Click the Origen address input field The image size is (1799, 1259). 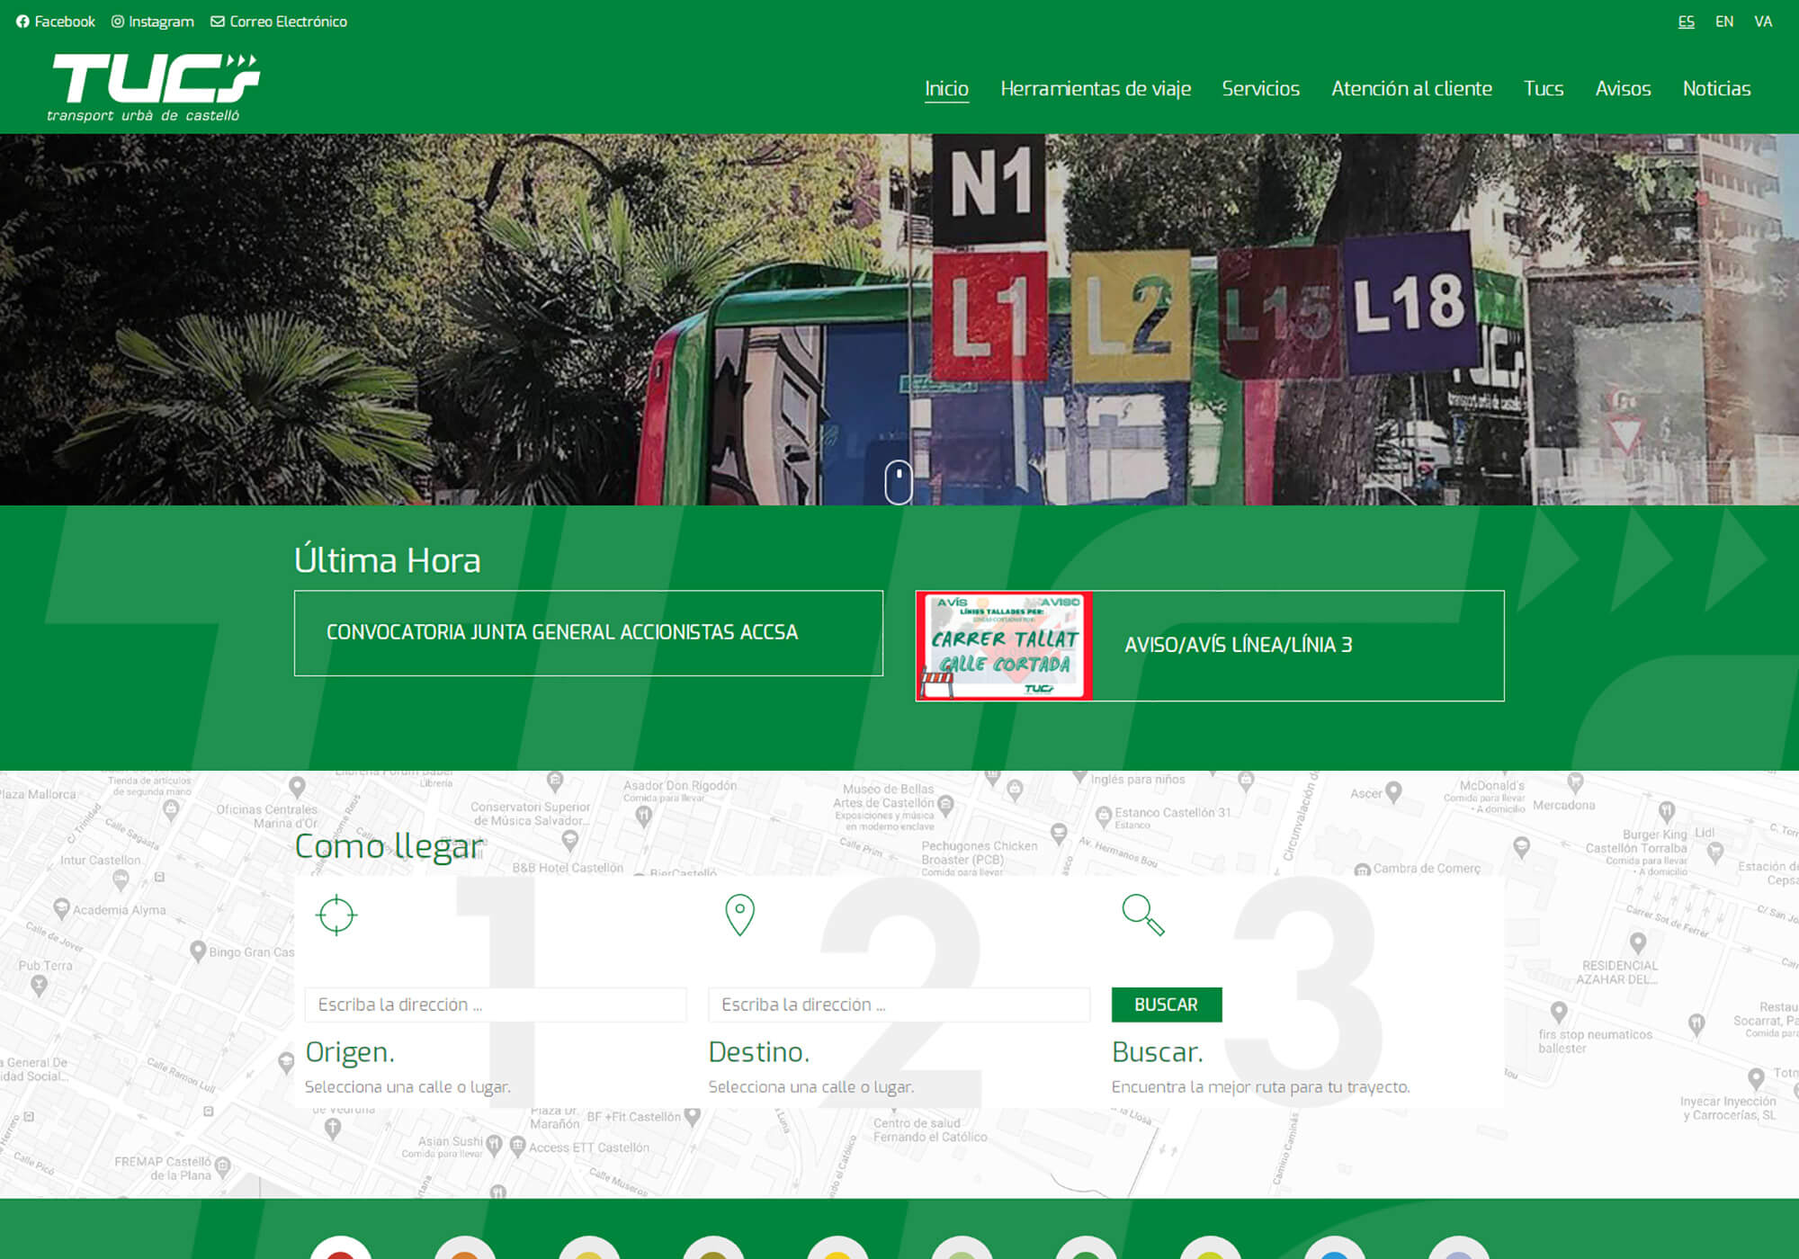point(496,1005)
